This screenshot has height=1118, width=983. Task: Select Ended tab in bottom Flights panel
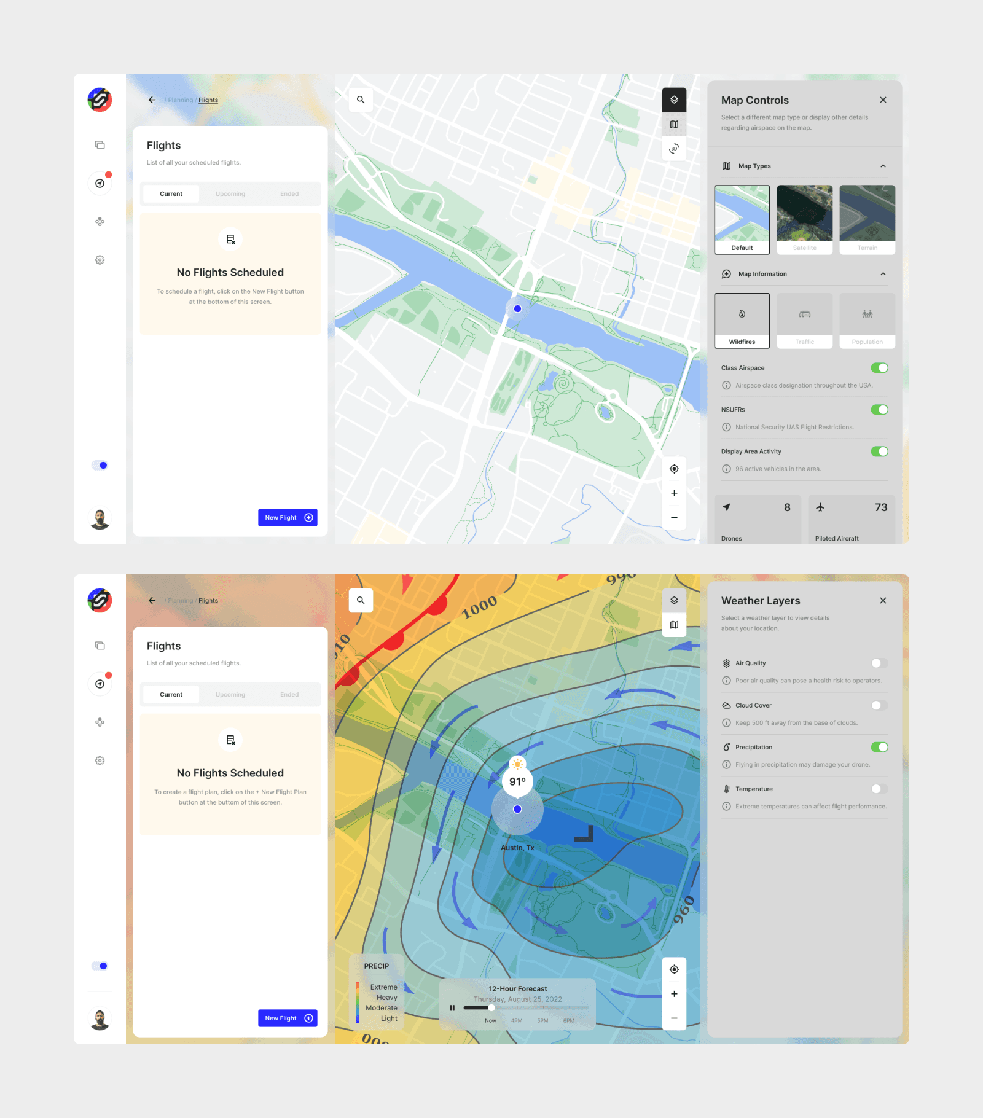coord(289,694)
